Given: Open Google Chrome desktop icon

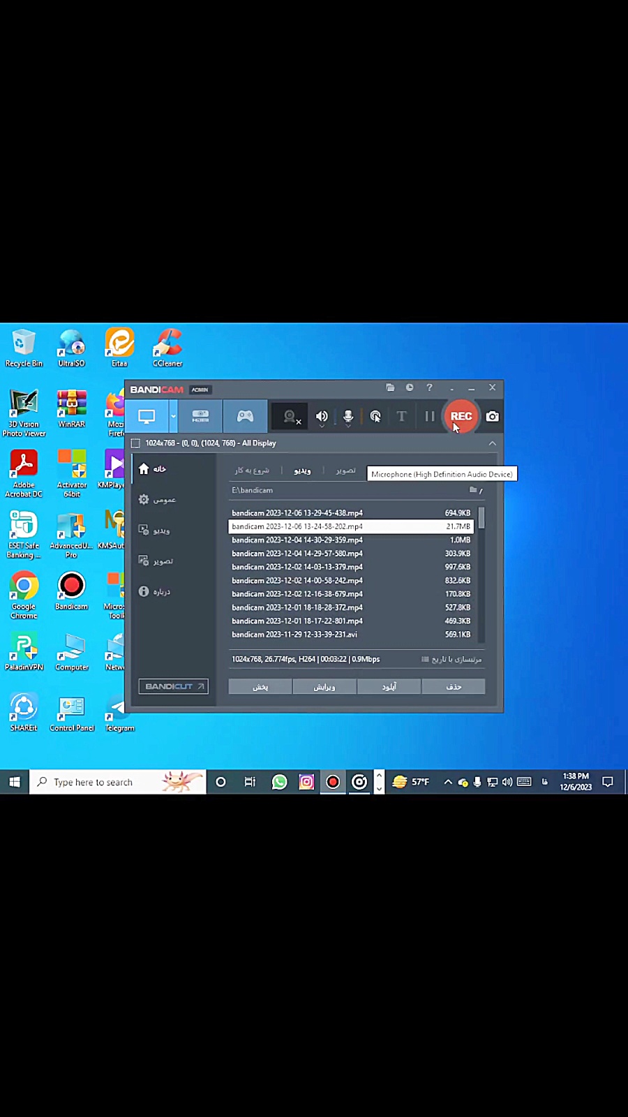Looking at the screenshot, I should point(24,596).
